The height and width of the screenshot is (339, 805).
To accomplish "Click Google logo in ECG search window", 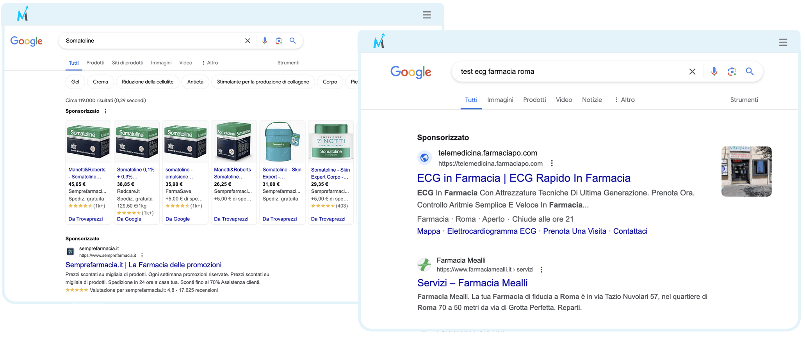I will [411, 72].
